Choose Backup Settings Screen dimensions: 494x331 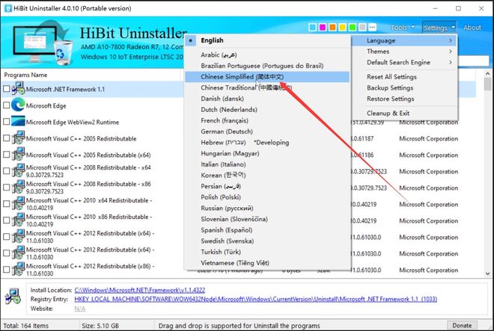[404, 87]
